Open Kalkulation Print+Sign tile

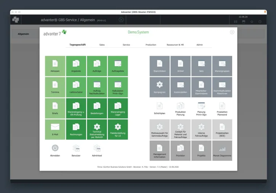(x=118, y=87)
